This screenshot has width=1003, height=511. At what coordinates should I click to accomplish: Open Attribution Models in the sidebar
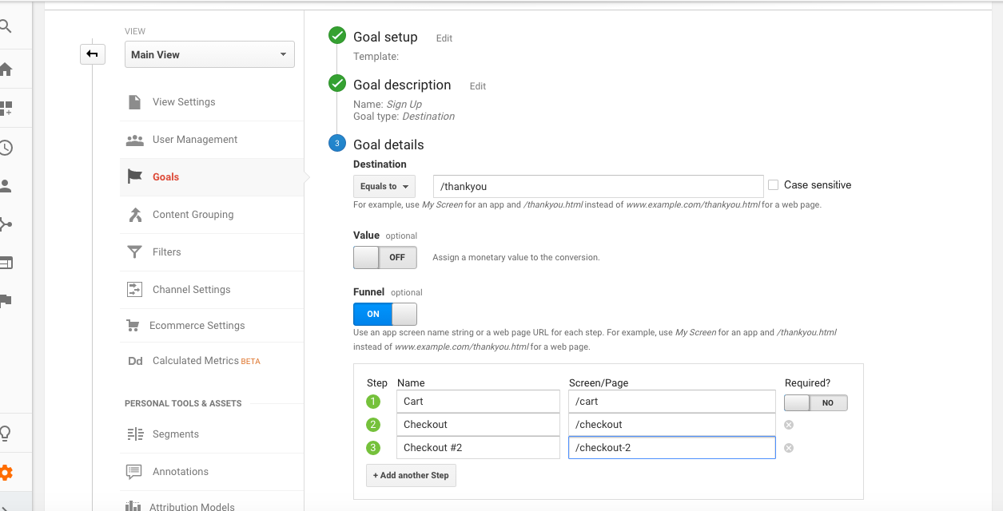click(x=193, y=506)
